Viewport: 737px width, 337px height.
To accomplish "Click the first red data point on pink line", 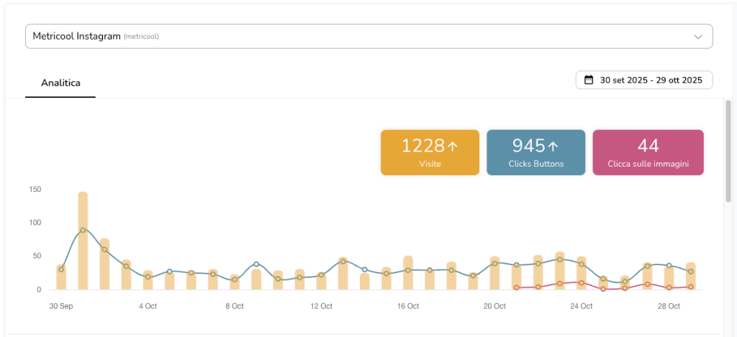I will point(516,287).
